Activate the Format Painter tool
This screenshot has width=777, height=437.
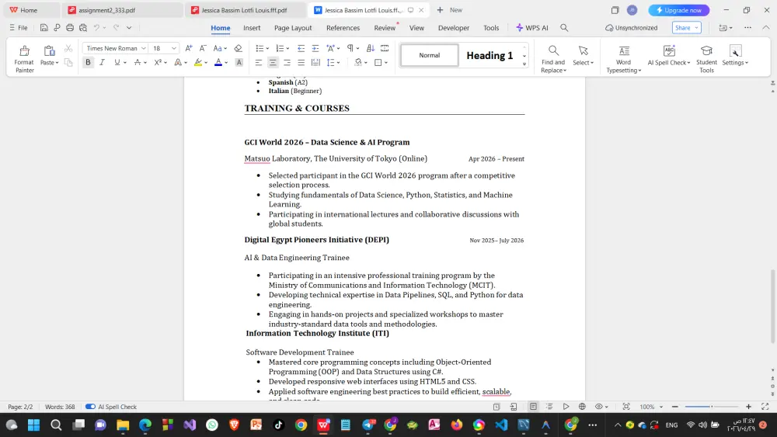click(x=24, y=58)
